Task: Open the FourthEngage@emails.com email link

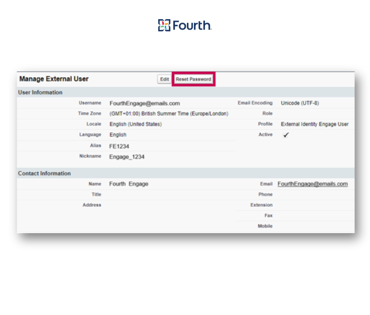Action: click(x=312, y=184)
